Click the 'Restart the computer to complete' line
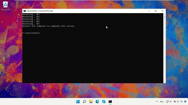Viewport: 188px width, 105px height. (48, 26)
